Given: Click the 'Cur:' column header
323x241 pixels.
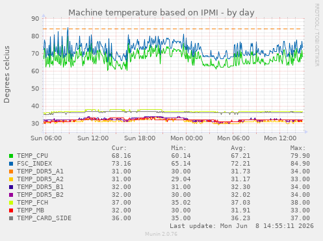Looking at the screenshot, I should point(119,148).
